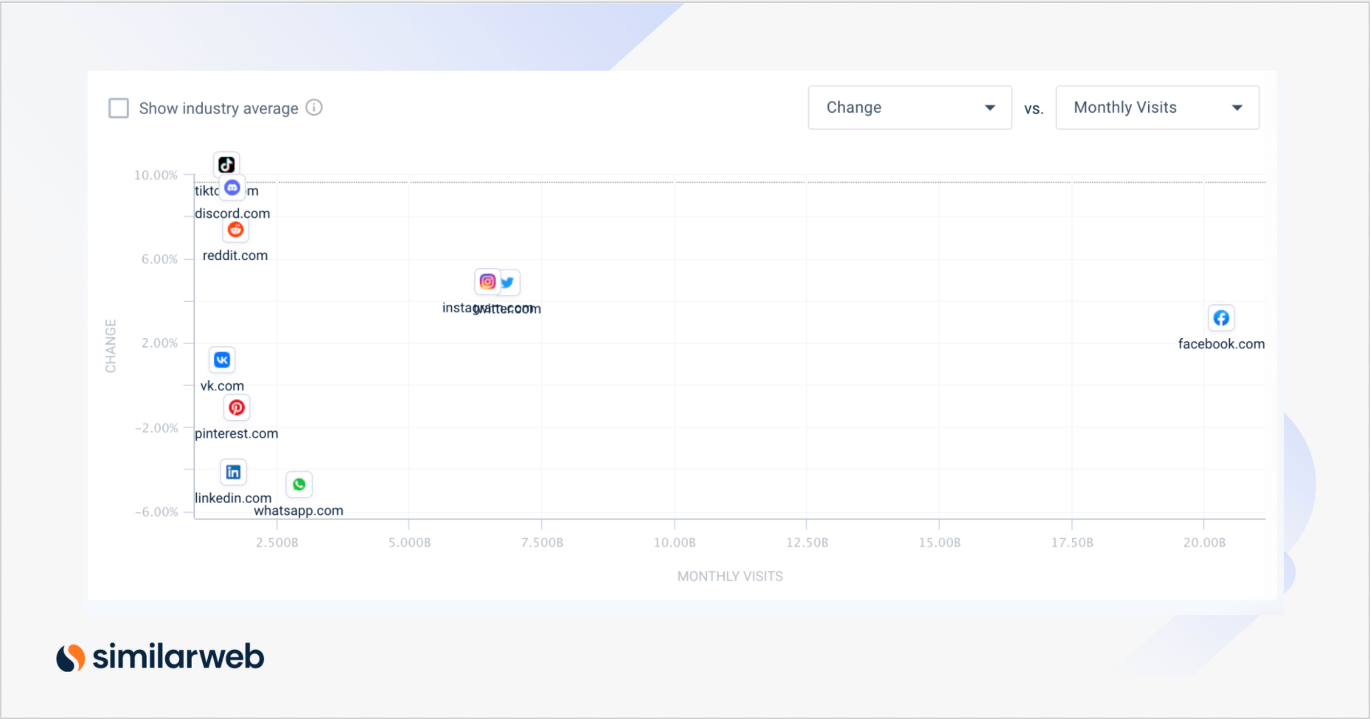Screen dimensions: 1370x719
Task: Open the Change metric dropdown
Action: coord(910,108)
